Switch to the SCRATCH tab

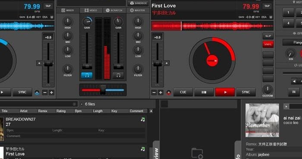114,10
